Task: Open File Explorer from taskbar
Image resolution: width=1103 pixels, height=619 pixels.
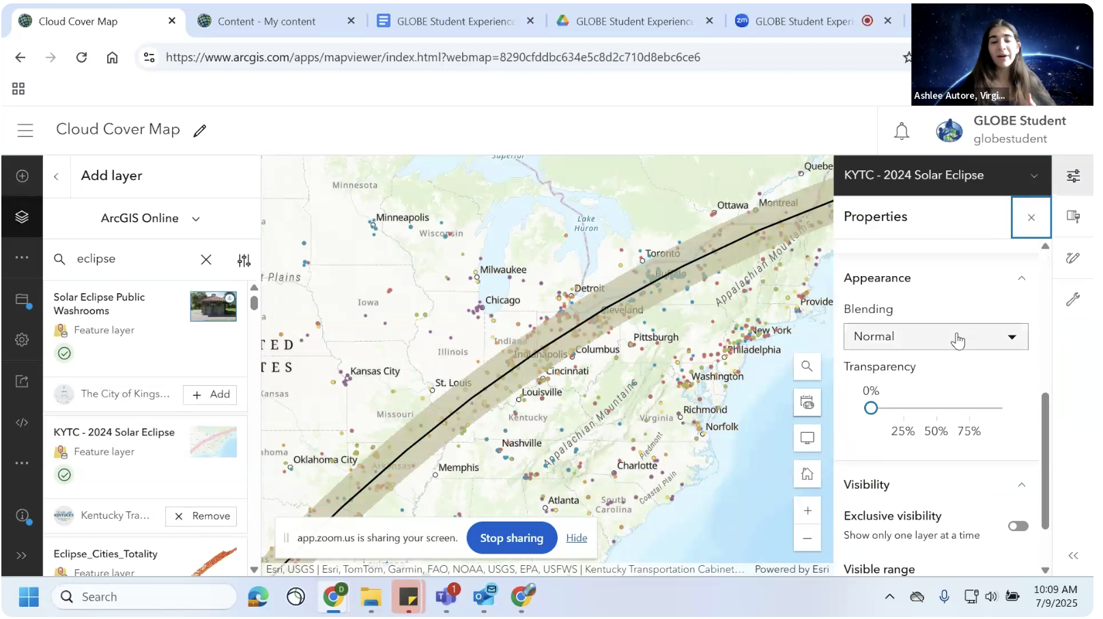Action: [371, 597]
